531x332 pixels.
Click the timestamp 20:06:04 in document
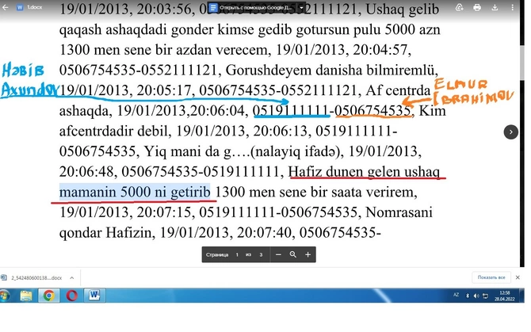point(219,111)
